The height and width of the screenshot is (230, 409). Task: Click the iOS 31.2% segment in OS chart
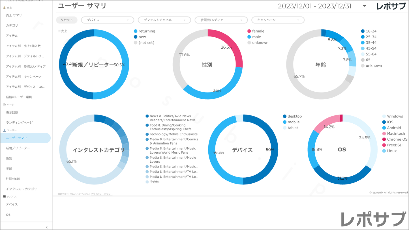click(x=342, y=178)
